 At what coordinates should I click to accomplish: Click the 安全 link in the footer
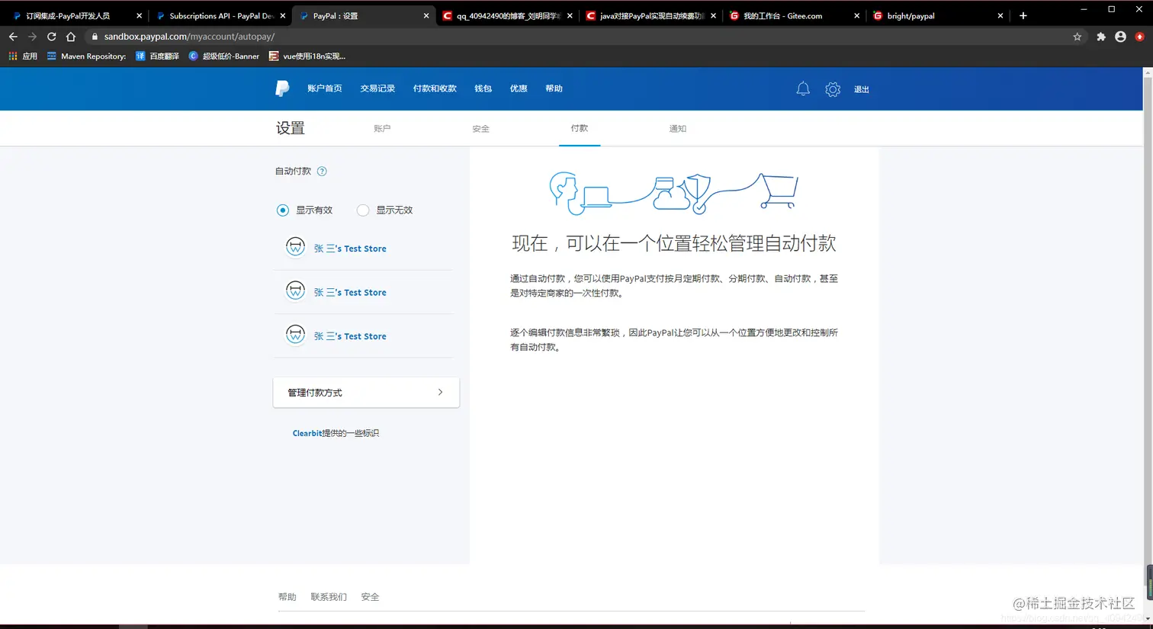(370, 597)
